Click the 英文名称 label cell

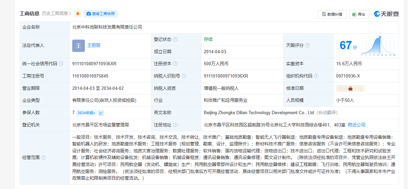[x=176, y=113]
